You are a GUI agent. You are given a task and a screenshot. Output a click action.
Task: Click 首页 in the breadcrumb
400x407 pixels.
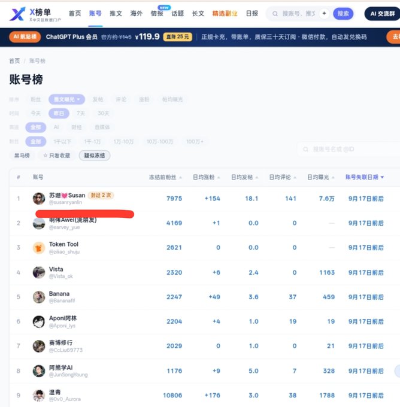(14, 60)
